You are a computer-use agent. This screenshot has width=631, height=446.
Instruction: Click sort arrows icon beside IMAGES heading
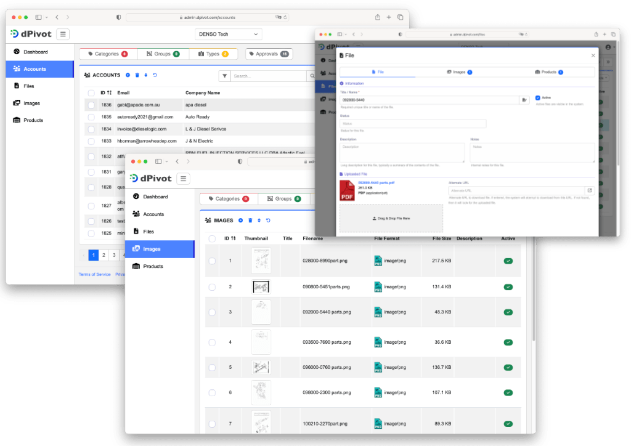tap(259, 221)
